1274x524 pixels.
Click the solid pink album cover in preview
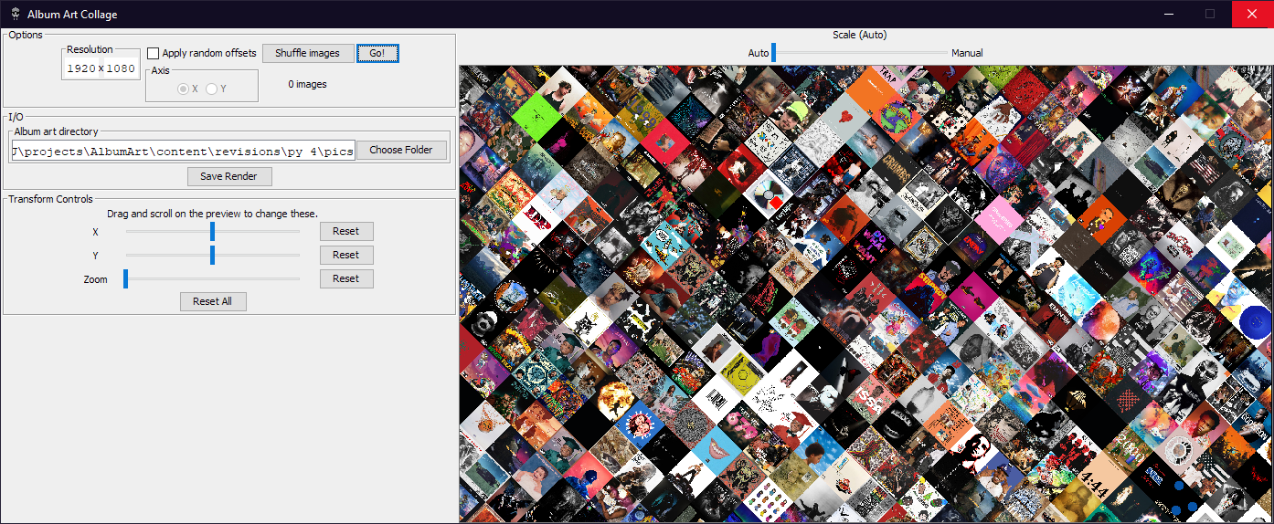click(1000, 220)
